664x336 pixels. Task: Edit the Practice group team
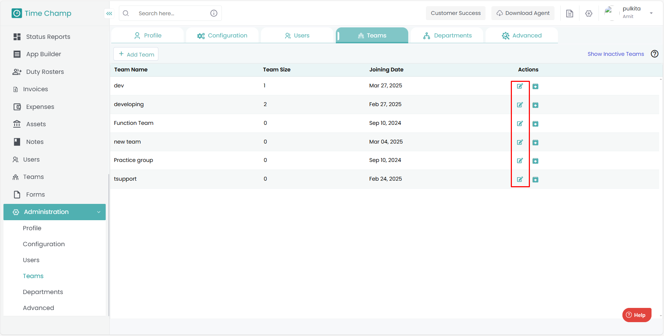click(520, 161)
